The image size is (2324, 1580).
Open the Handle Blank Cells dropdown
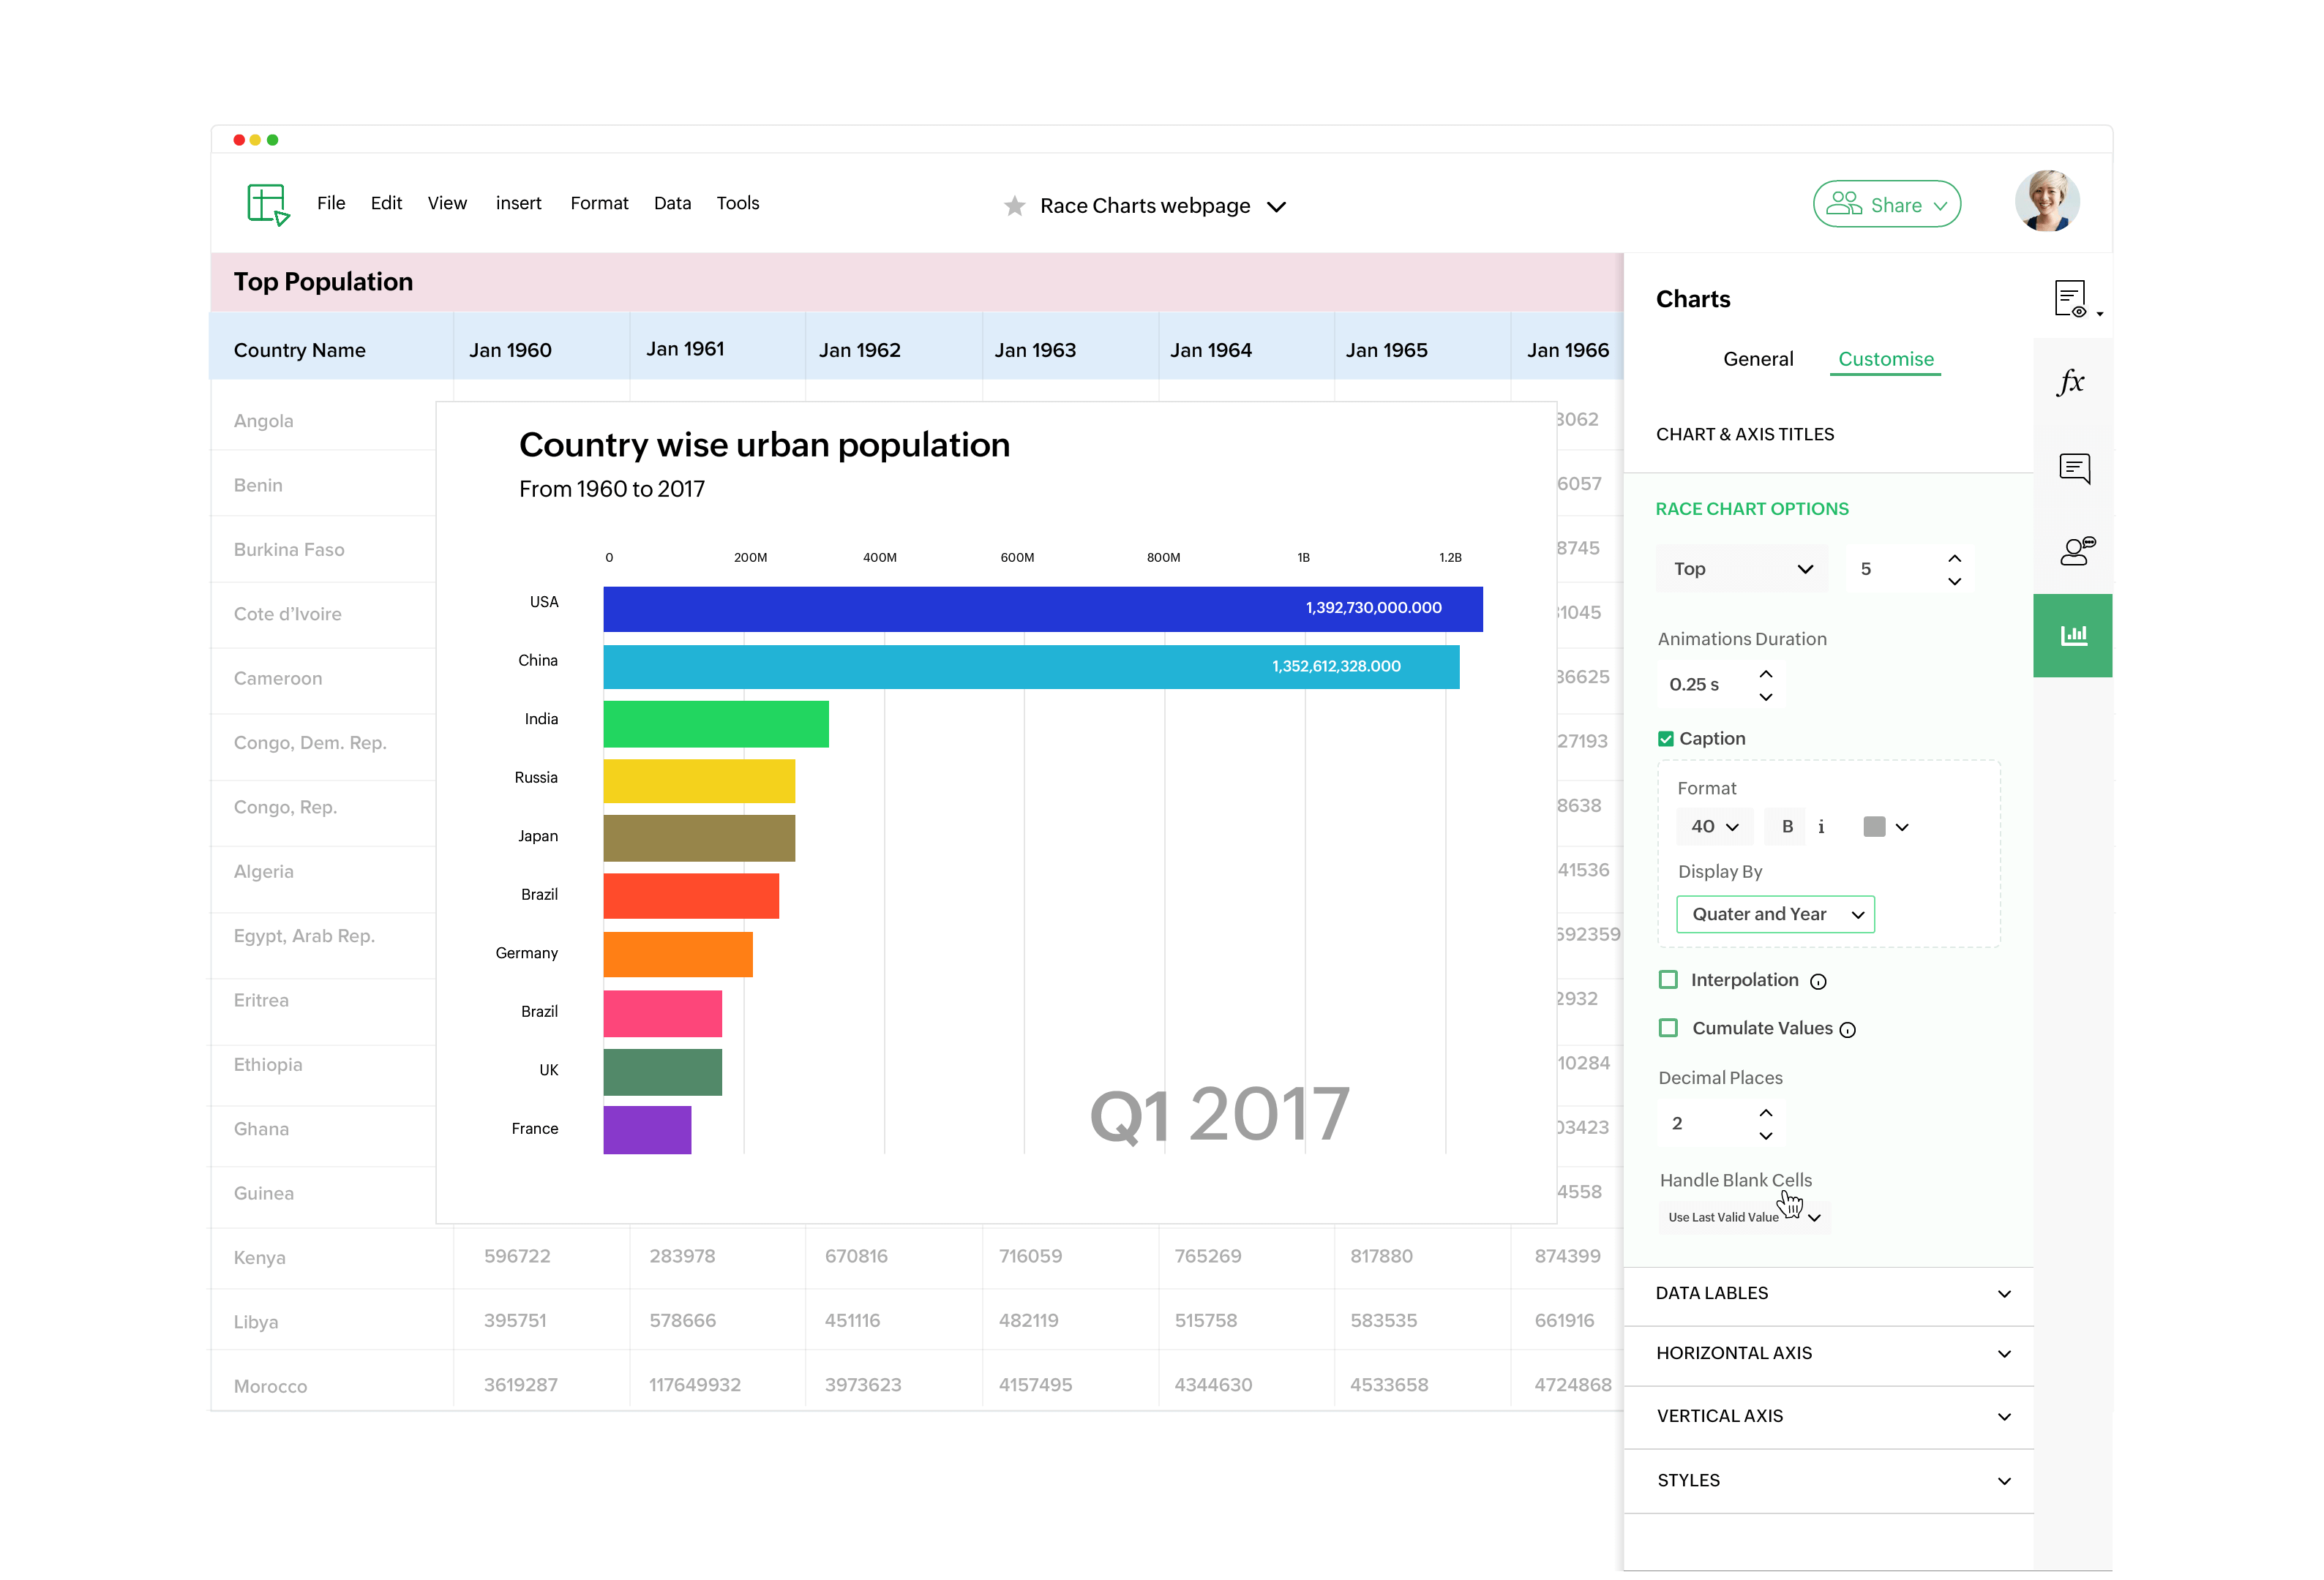point(1744,1216)
